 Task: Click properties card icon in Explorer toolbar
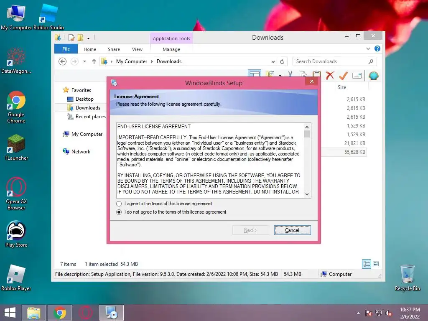pos(357,75)
